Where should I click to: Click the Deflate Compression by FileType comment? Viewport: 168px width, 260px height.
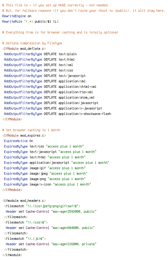click(32, 43)
